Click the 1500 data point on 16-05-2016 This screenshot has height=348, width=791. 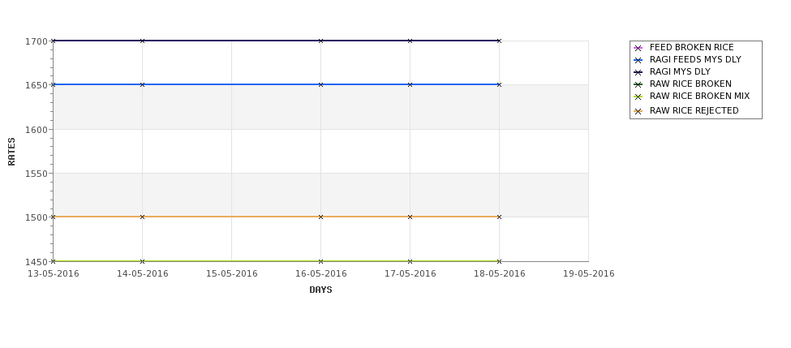click(x=320, y=217)
